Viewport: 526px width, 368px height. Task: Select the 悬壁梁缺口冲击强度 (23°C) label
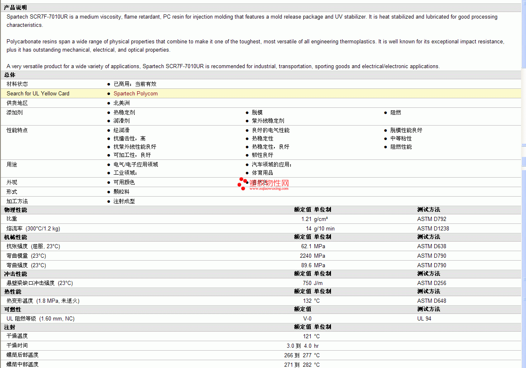(x=40, y=283)
